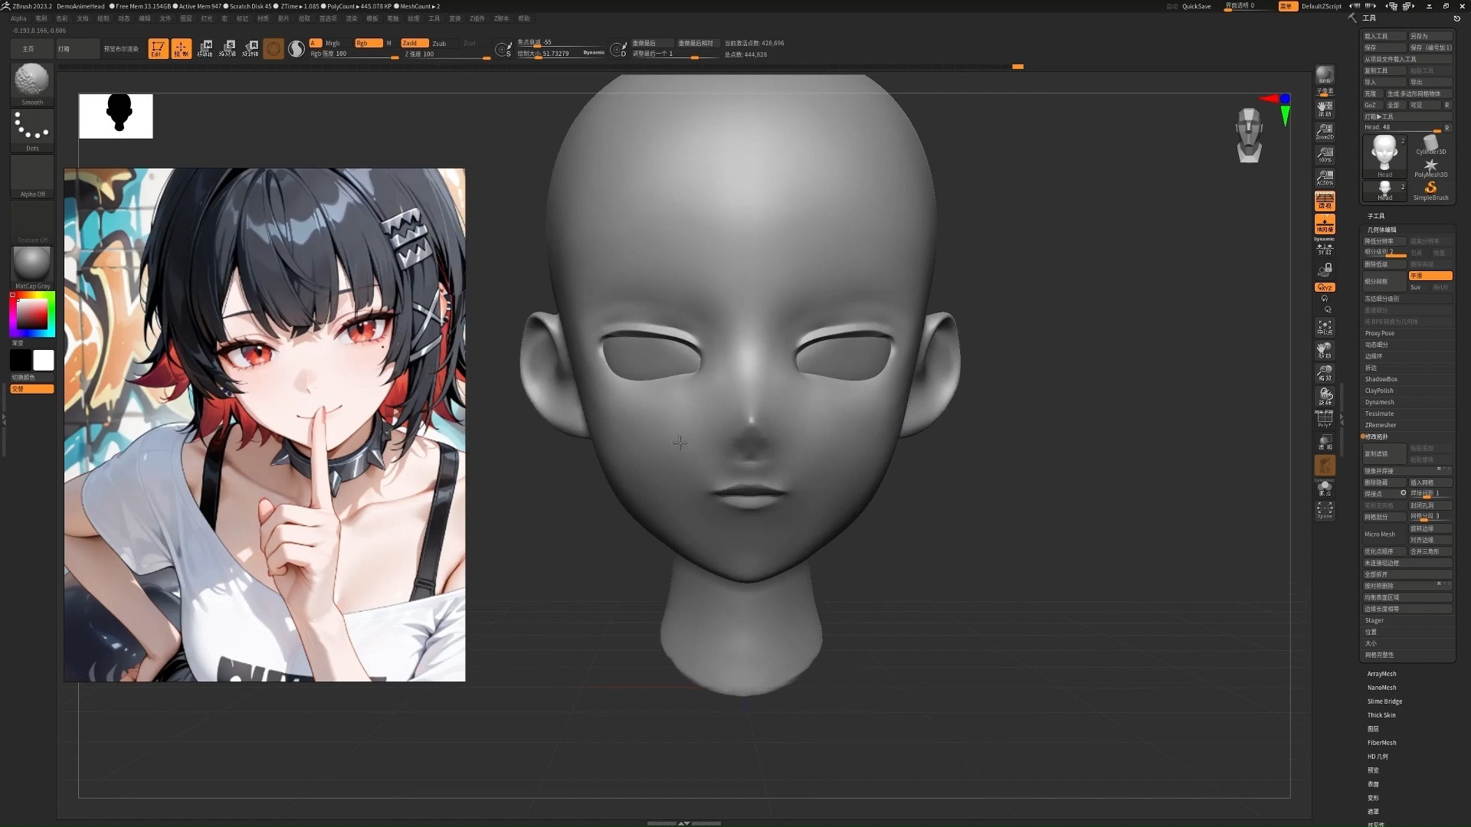1471x827 pixels.
Task: Open the Z插件 plugin menu
Action: (477, 18)
